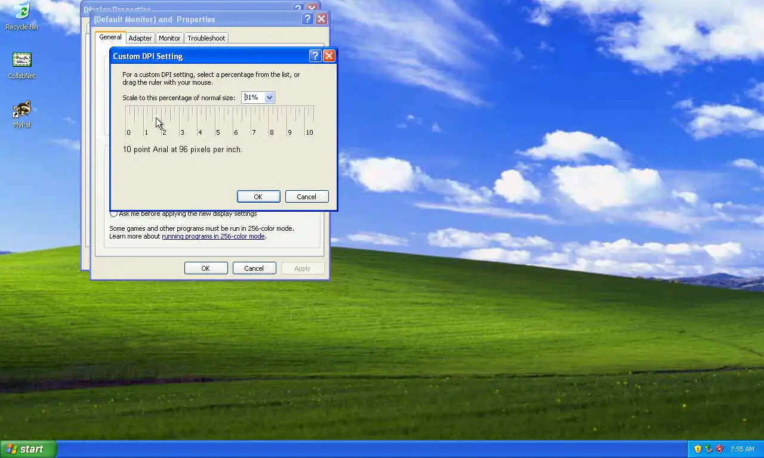Click the yellow shield tray icon
The width and height of the screenshot is (764, 458).
698,449
